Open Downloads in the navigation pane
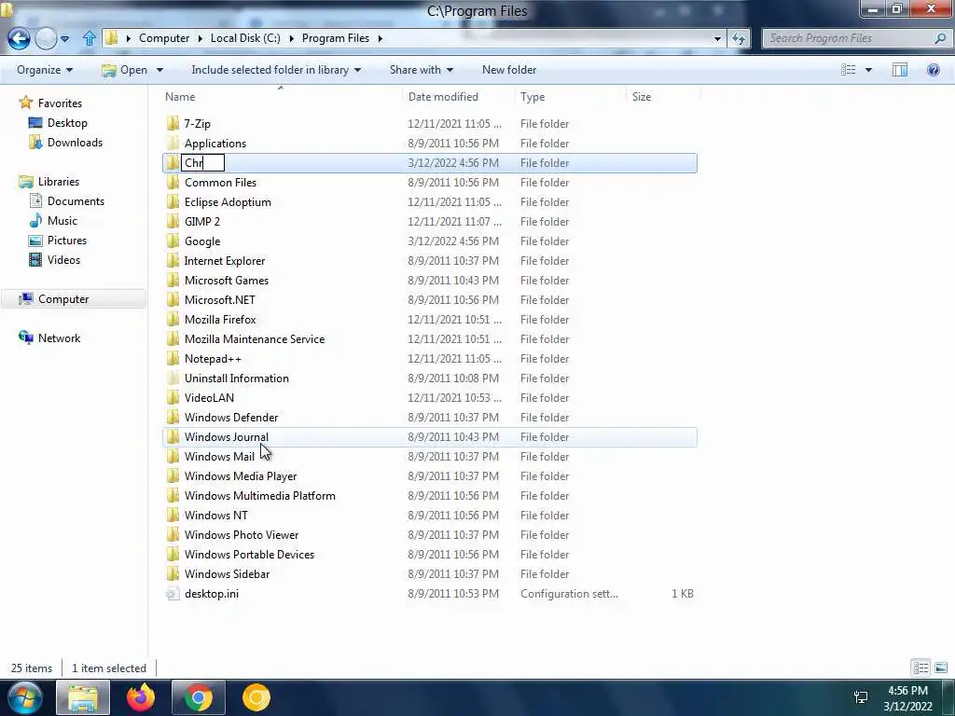The image size is (955, 716). pos(75,143)
